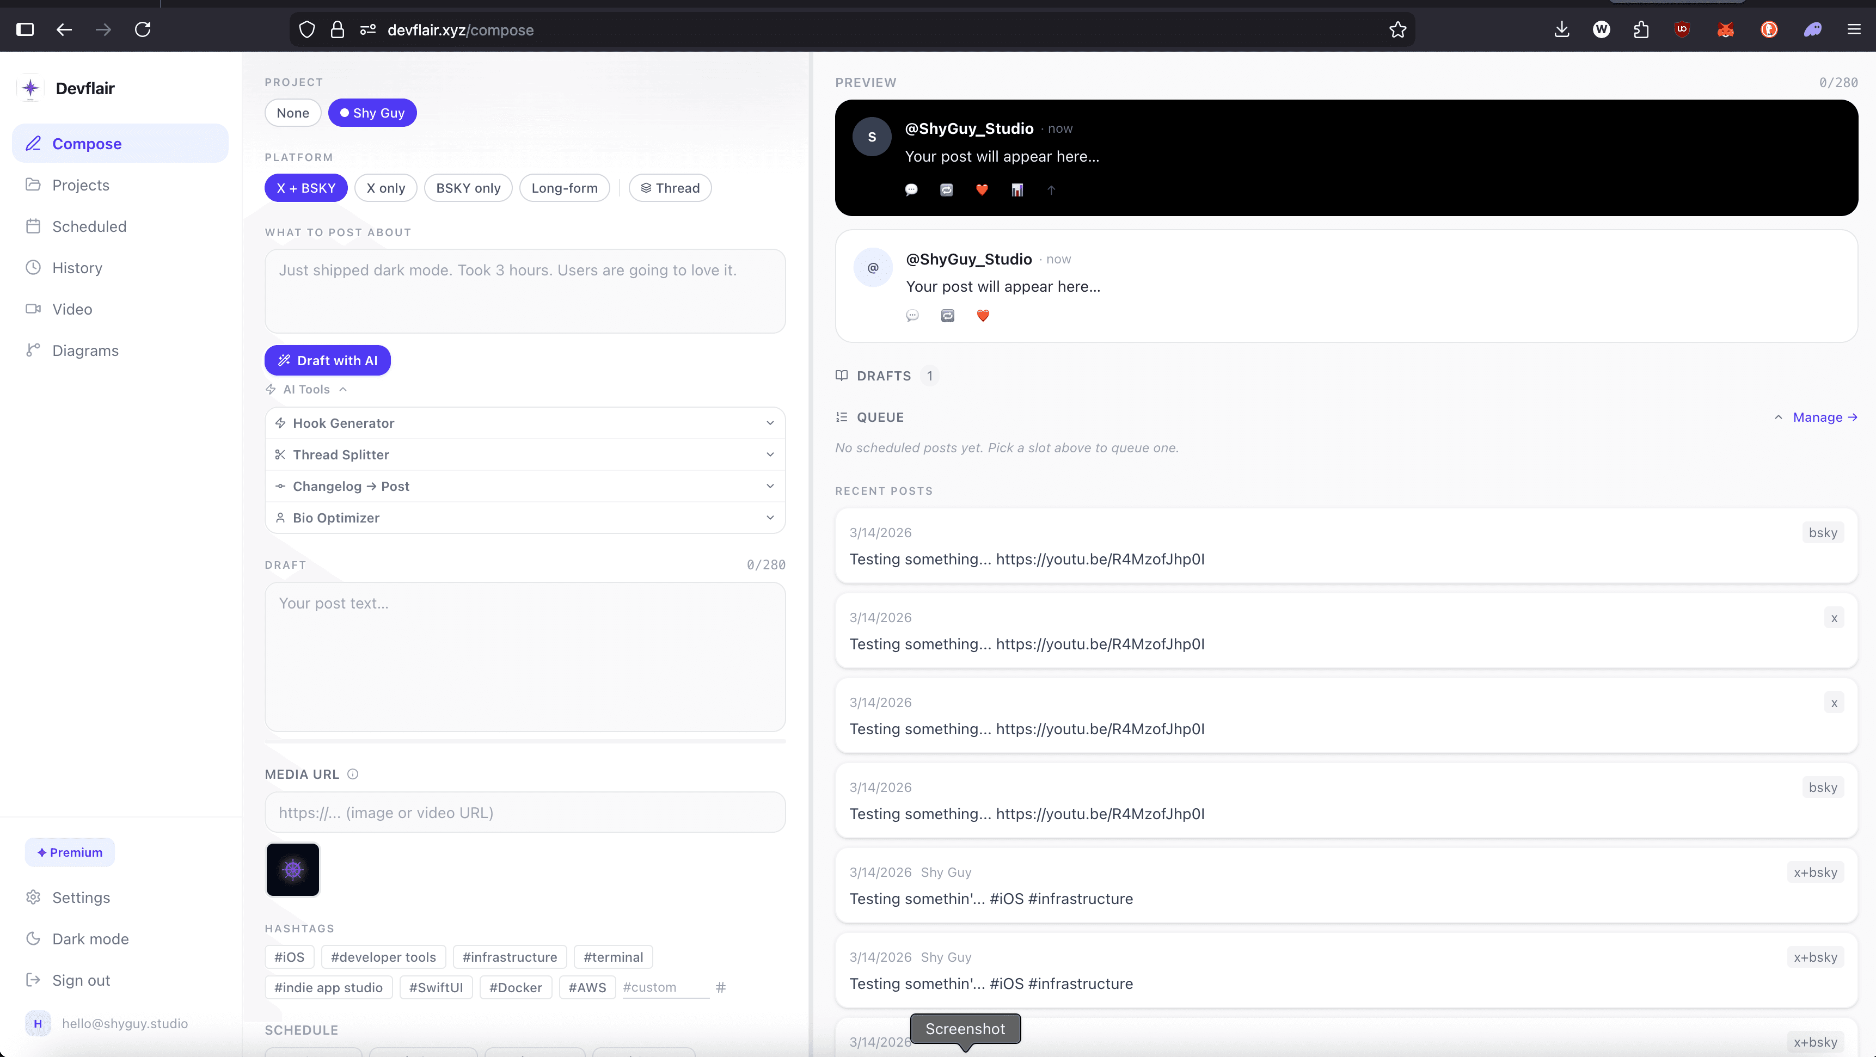
Task: Click the uploaded media thumbnail
Action: tap(293, 869)
